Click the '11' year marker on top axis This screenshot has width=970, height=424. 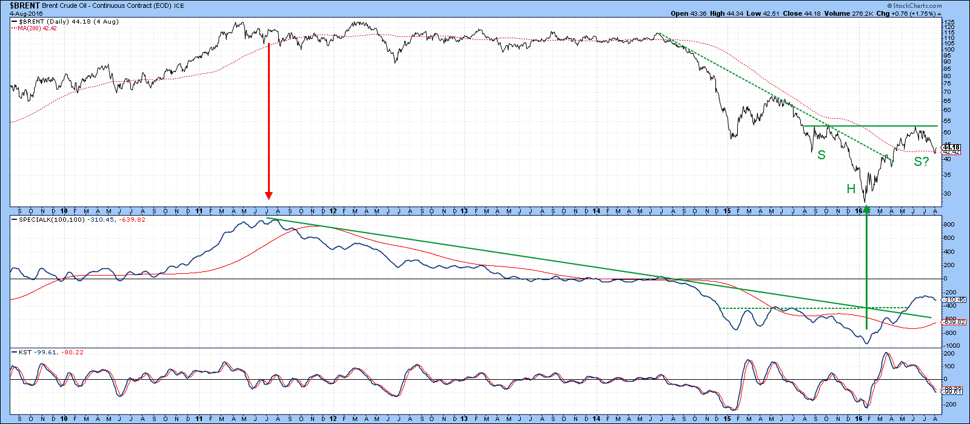coord(199,211)
